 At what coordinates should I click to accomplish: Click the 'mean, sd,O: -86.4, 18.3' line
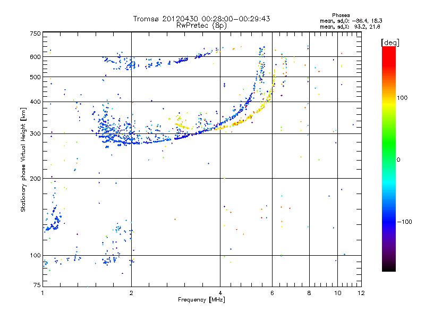coord(351,21)
